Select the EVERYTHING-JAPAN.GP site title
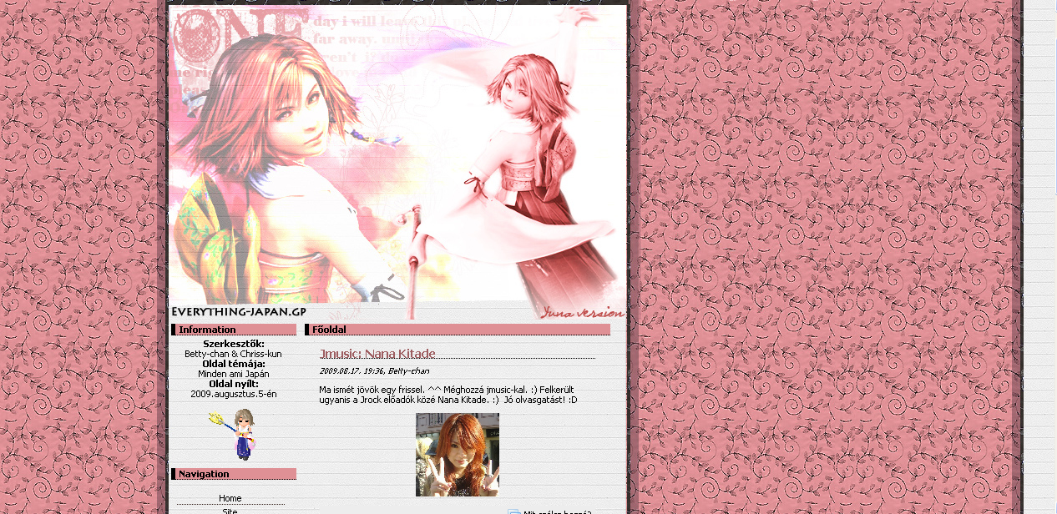The image size is (1057, 514). [239, 311]
